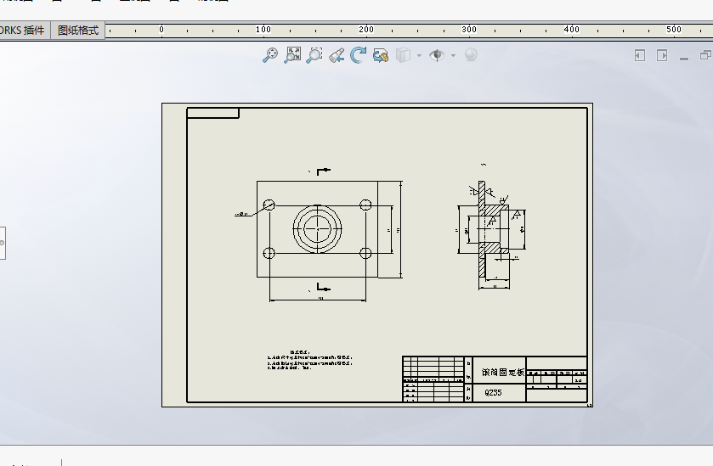Expand the collapsed left panel handle

click(3, 243)
